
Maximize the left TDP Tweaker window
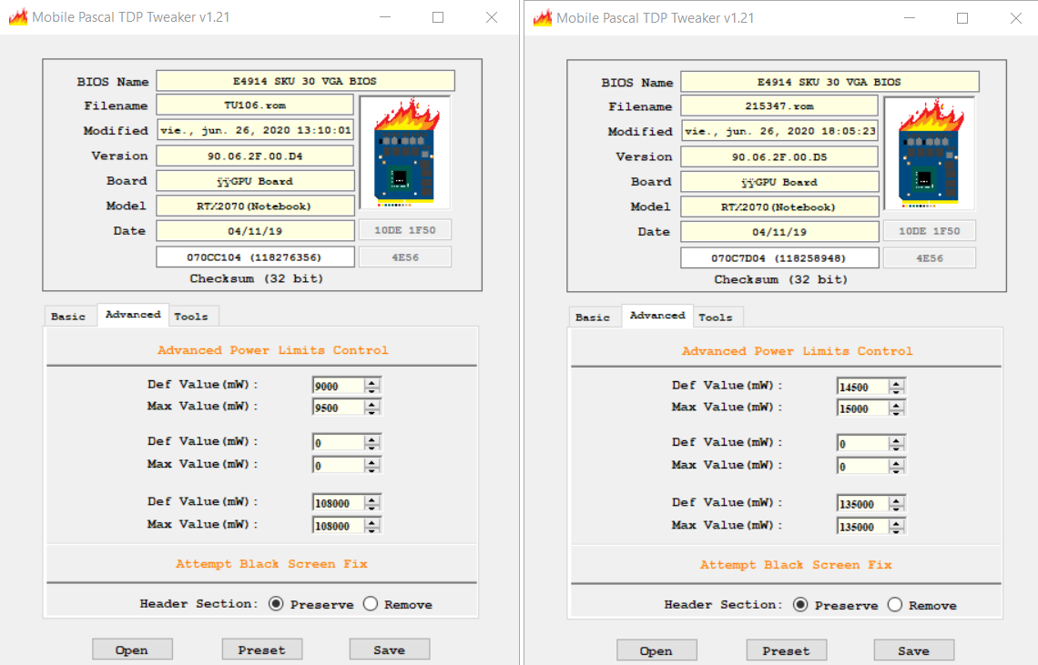click(x=438, y=17)
